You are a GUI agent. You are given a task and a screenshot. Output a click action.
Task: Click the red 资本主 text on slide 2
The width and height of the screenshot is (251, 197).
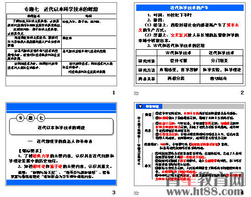233,25
